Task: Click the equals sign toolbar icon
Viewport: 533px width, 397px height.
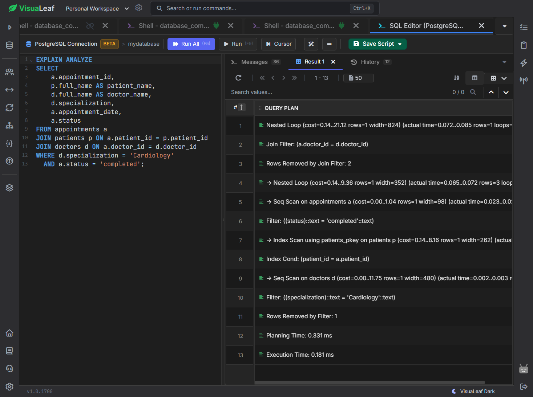Action: coord(329,44)
